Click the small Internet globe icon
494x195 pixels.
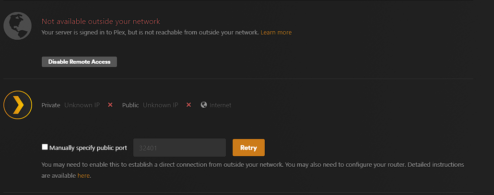tap(204, 105)
